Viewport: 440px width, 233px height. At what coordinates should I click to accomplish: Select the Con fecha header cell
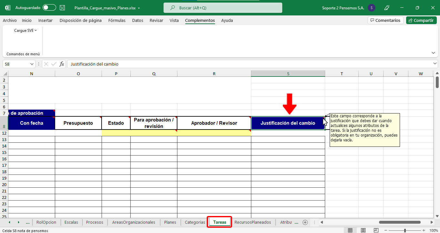pyautogui.click(x=32, y=123)
